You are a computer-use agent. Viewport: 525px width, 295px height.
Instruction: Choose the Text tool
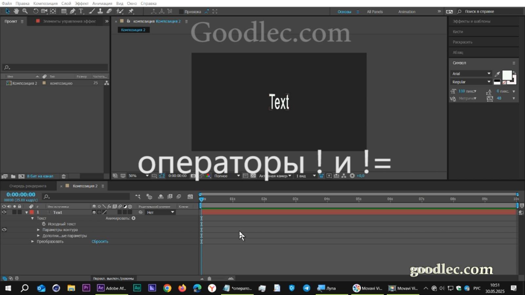[x=81, y=11]
